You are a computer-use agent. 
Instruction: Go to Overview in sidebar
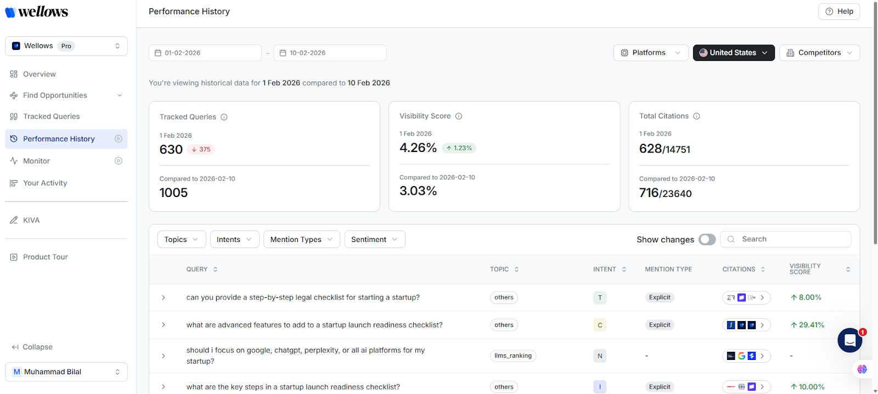(x=39, y=74)
